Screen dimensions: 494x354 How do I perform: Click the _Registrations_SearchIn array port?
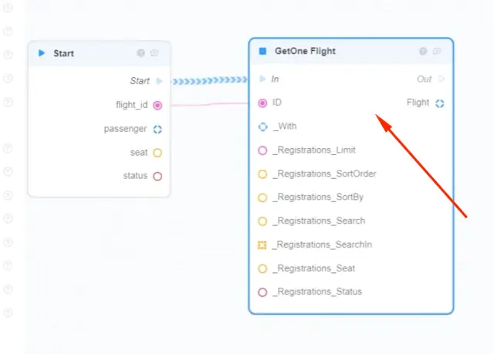click(x=263, y=244)
